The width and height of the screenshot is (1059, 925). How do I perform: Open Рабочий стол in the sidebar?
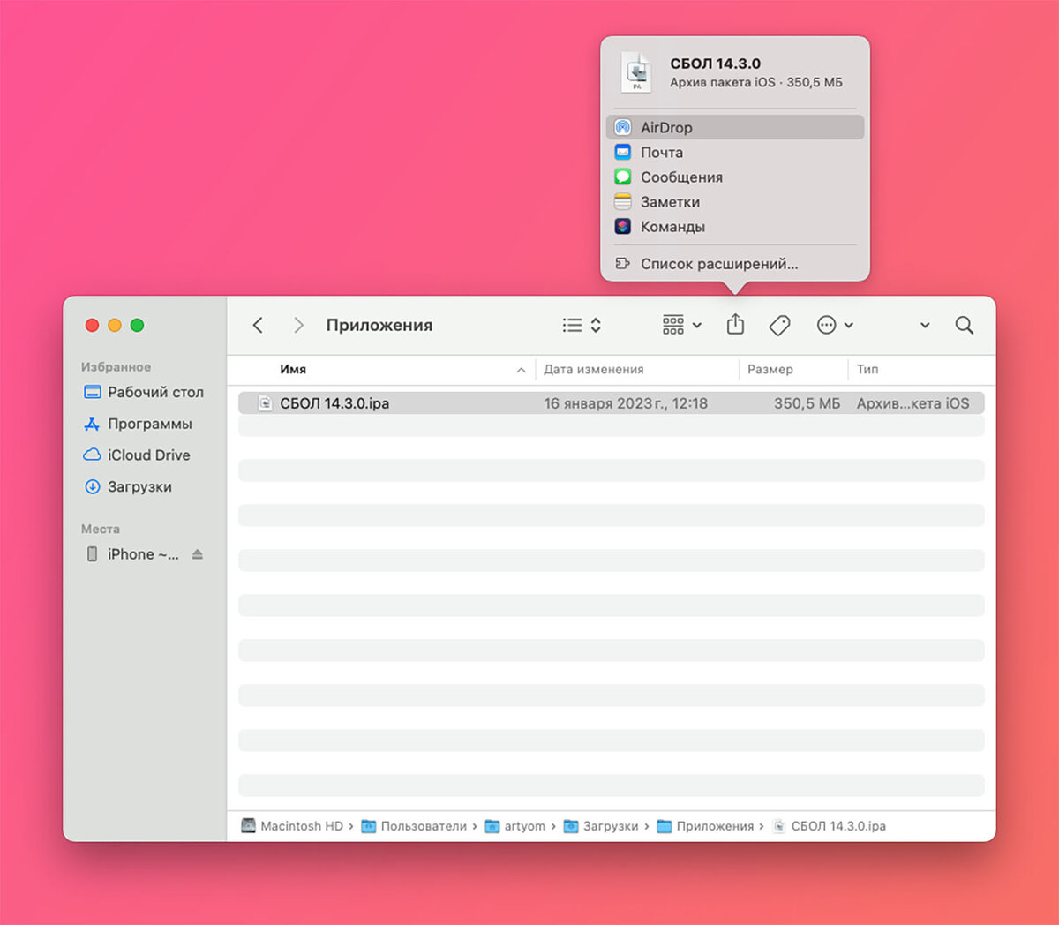(x=145, y=392)
